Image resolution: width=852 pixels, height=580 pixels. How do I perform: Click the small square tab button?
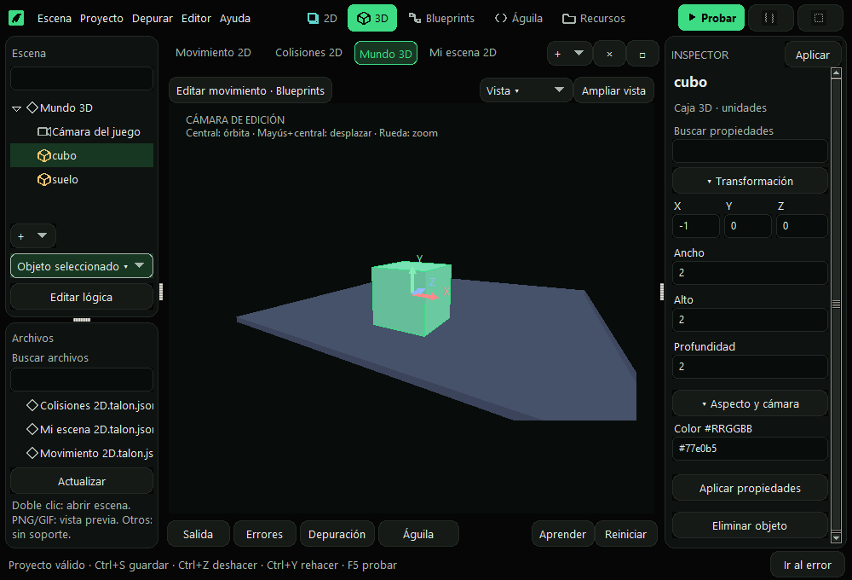642,54
